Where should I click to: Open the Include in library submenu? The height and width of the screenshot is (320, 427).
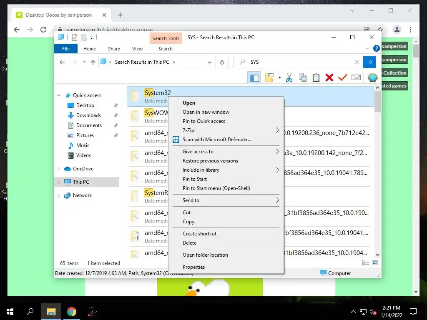click(226, 170)
